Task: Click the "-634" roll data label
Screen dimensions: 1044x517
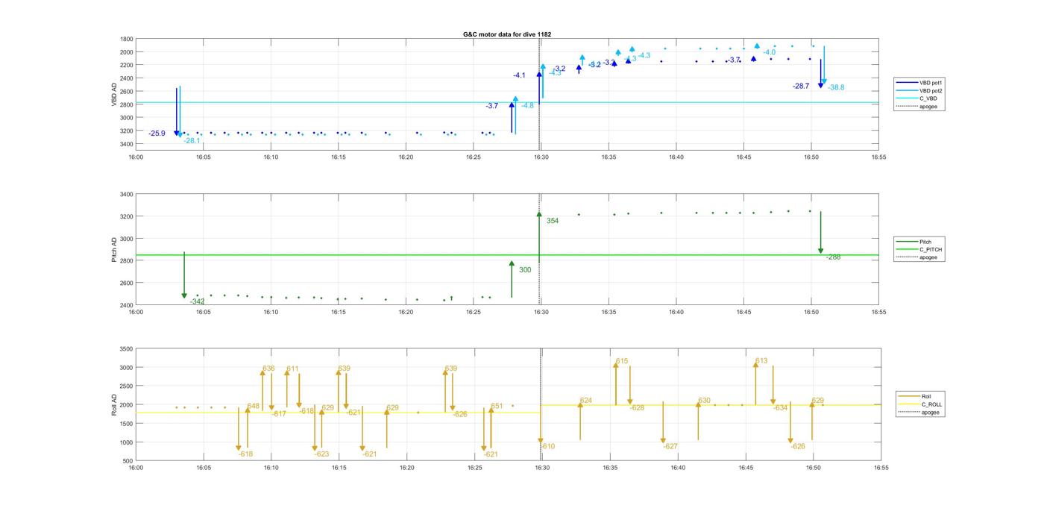Action: [x=780, y=408]
